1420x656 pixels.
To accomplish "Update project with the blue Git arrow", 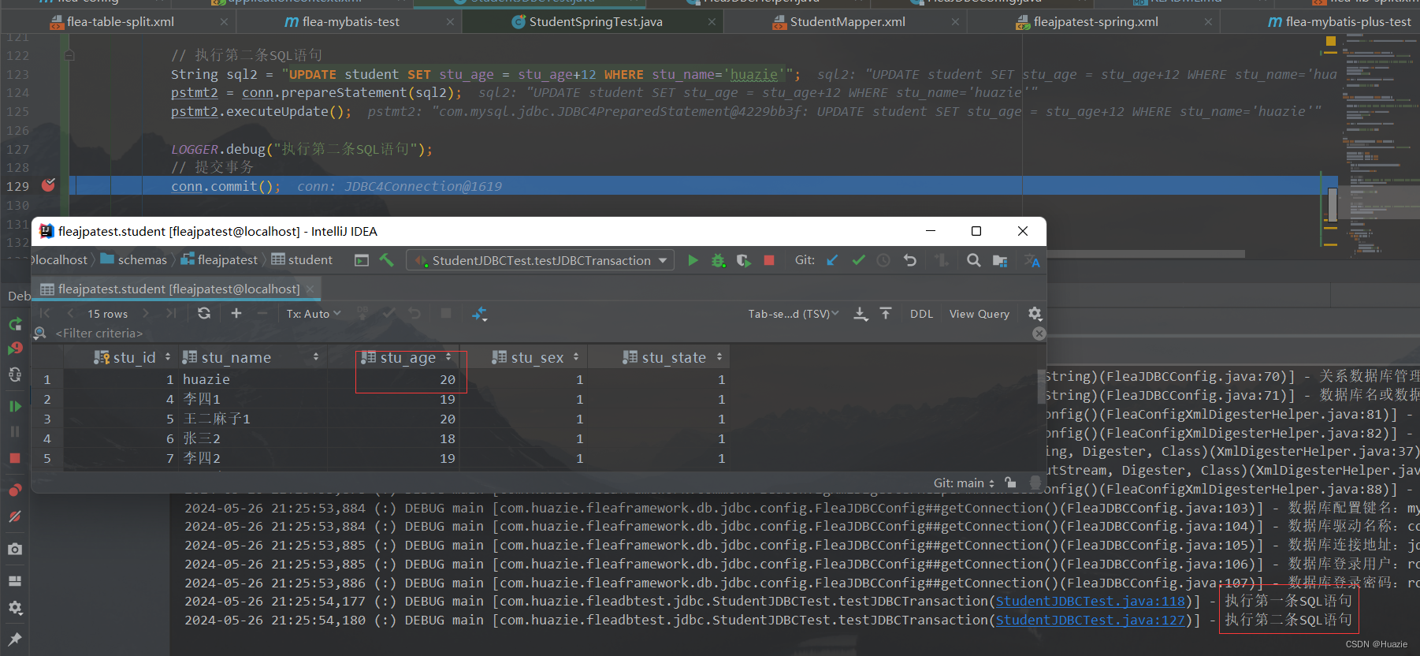I will point(832,260).
